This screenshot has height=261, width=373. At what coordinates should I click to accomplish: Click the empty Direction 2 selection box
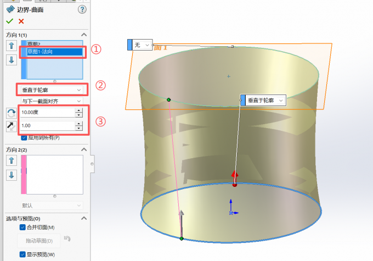point(55,175)
